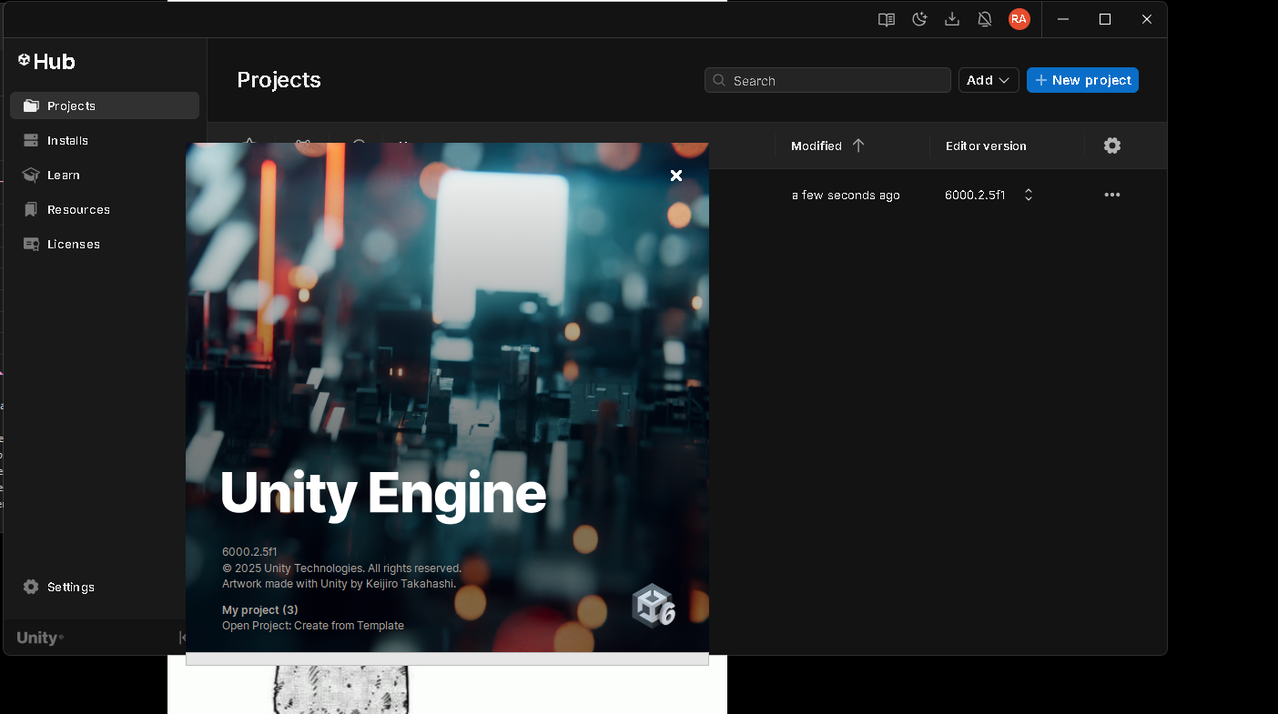The height and width of the screenshot is (714, 1278).
Task: Click the Settings gear icon in sidebar
Action: pos(32,587)
